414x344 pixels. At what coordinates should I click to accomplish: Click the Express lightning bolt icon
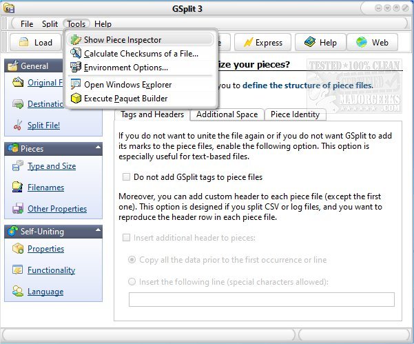click(x=248, y=42)
